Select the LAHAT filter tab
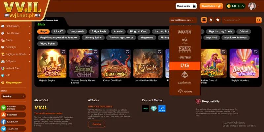Screen dimensions: 264x132 point(58,31)
